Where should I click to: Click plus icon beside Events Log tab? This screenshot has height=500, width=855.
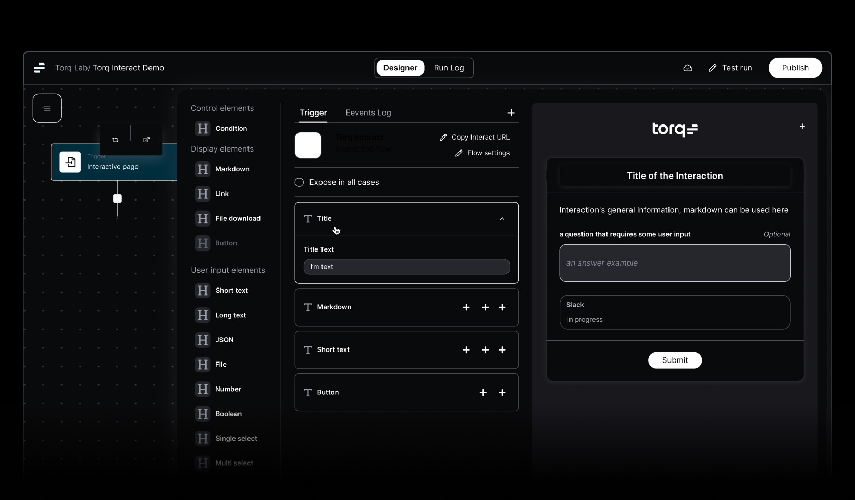pos(511,113)
